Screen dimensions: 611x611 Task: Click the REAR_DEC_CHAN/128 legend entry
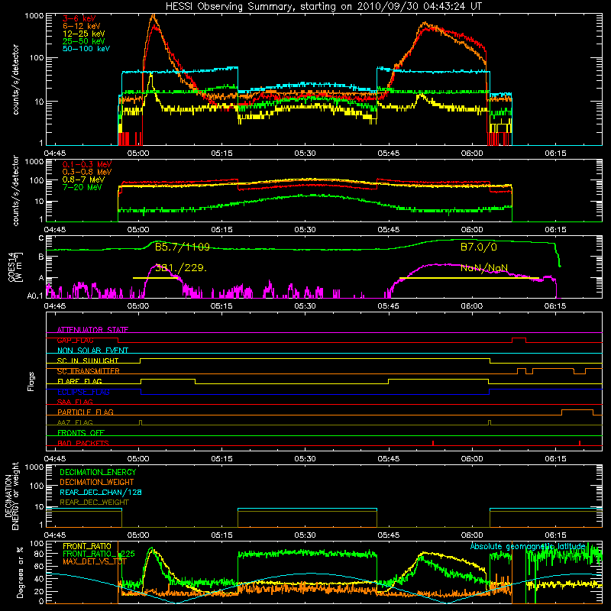101,492
